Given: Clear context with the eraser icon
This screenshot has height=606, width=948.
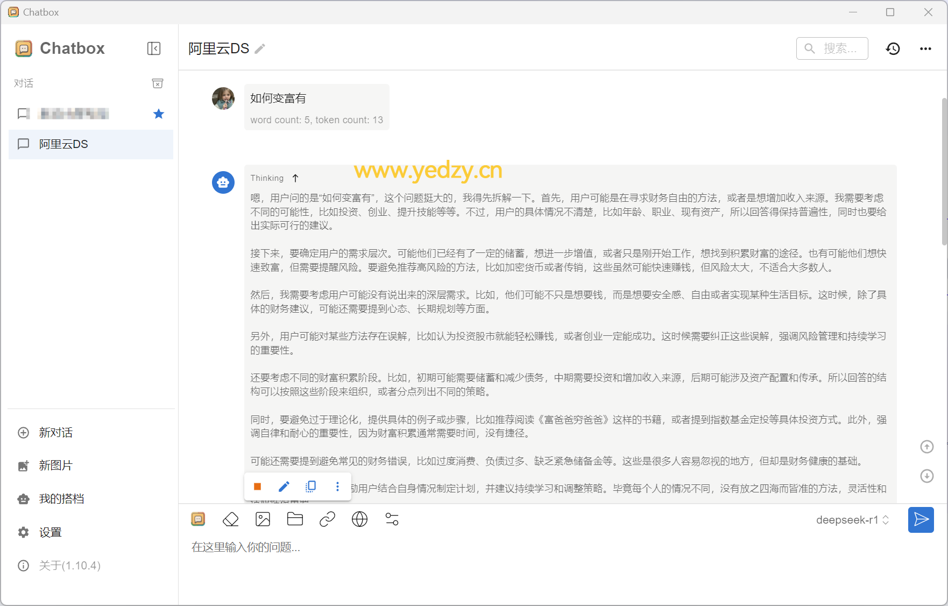Looking at the screenshot, I should [x=230, y=519].
